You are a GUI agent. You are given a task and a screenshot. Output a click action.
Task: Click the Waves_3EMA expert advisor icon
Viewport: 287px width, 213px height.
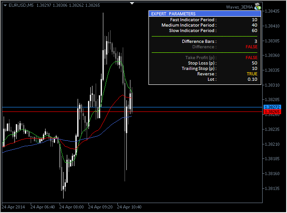[258, 7]
